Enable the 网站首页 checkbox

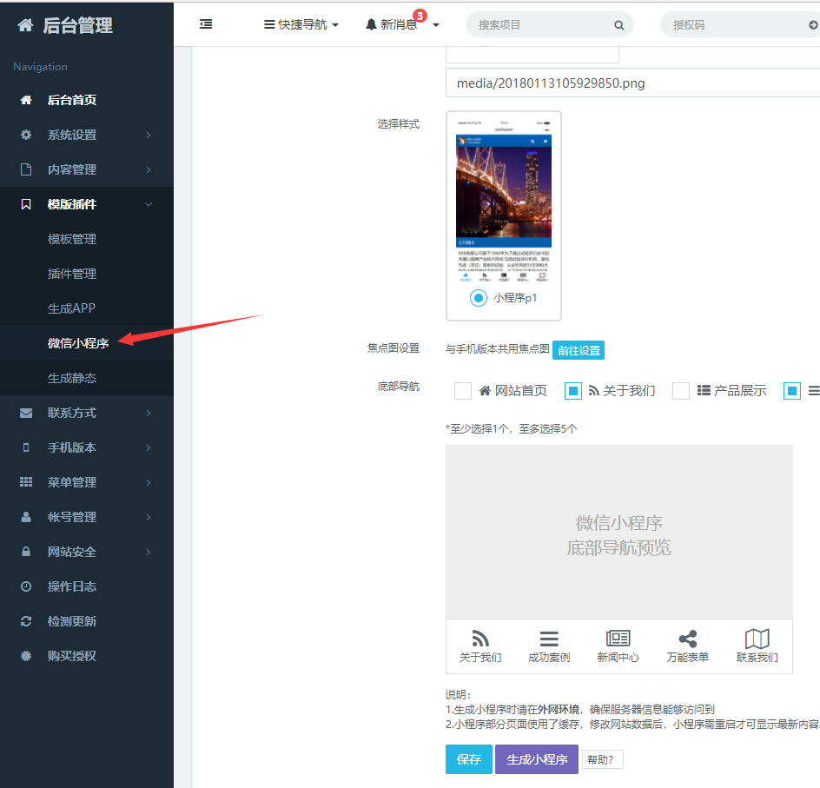pyautogui.click(x=463, y=391)
